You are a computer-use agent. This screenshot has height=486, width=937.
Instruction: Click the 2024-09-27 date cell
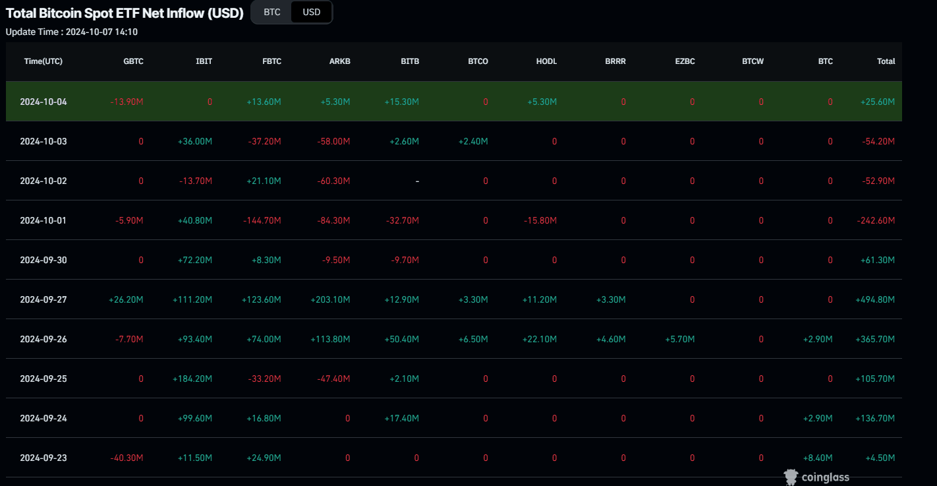point(43,299)
